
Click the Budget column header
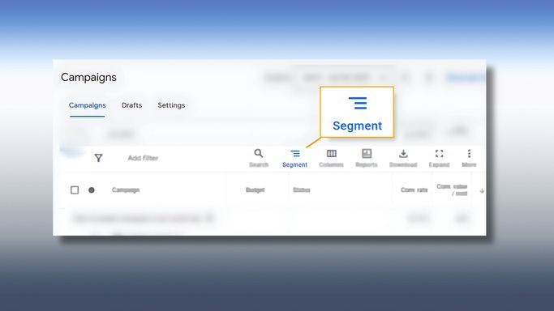tap(255, 190)
